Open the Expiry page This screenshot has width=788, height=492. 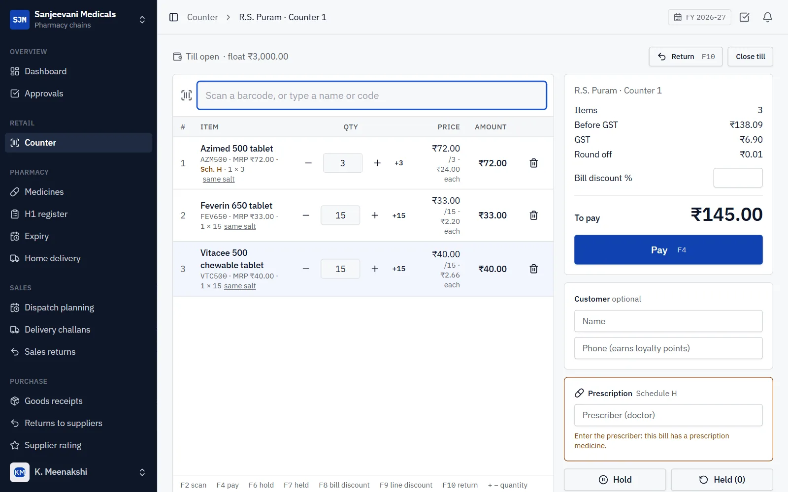[x=78, y=236]
